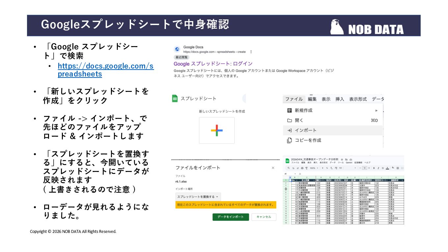The height and width of the screenshot is (252, 448).
Task: Click 編集 in the large menu bar
Action: coord(312,99)
